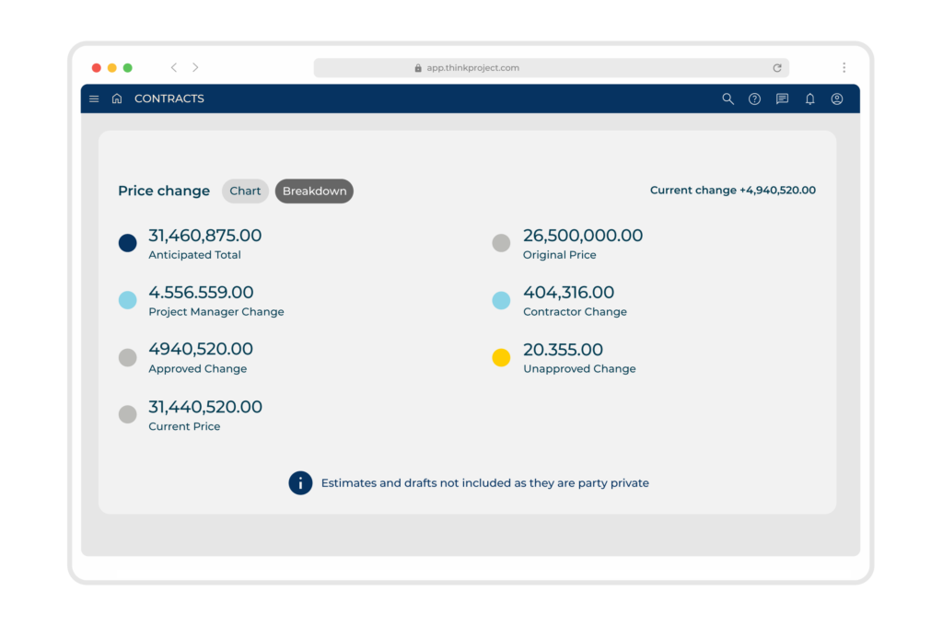Image resolution: width=943 pixels, height=626 pixels.
Task: Click the Contractor Change light-blue dot
Action: coord(501,300)
